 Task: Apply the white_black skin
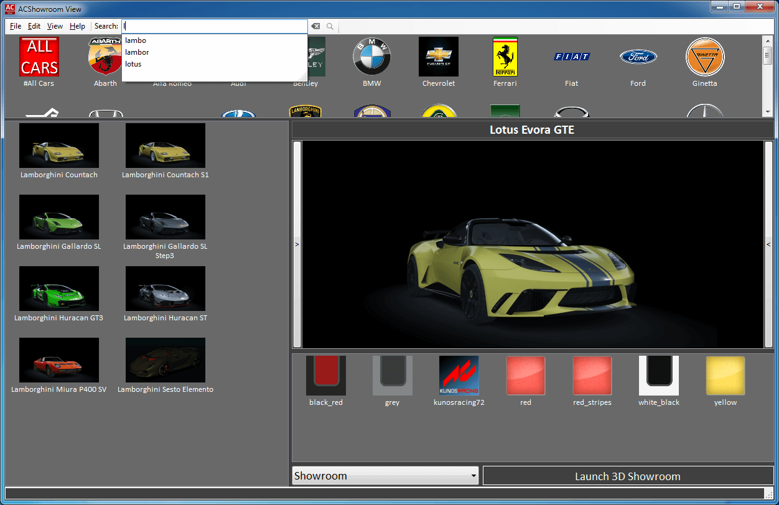(x=659, y=376)
